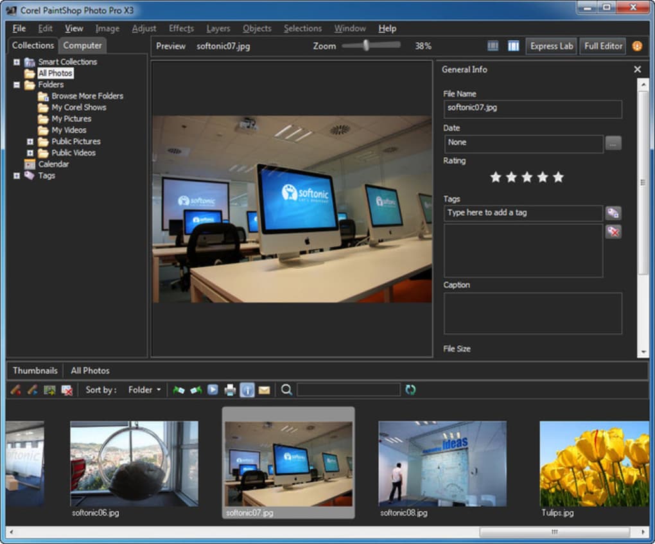Click the add tag icon beside tag field

tap(613, 213)
